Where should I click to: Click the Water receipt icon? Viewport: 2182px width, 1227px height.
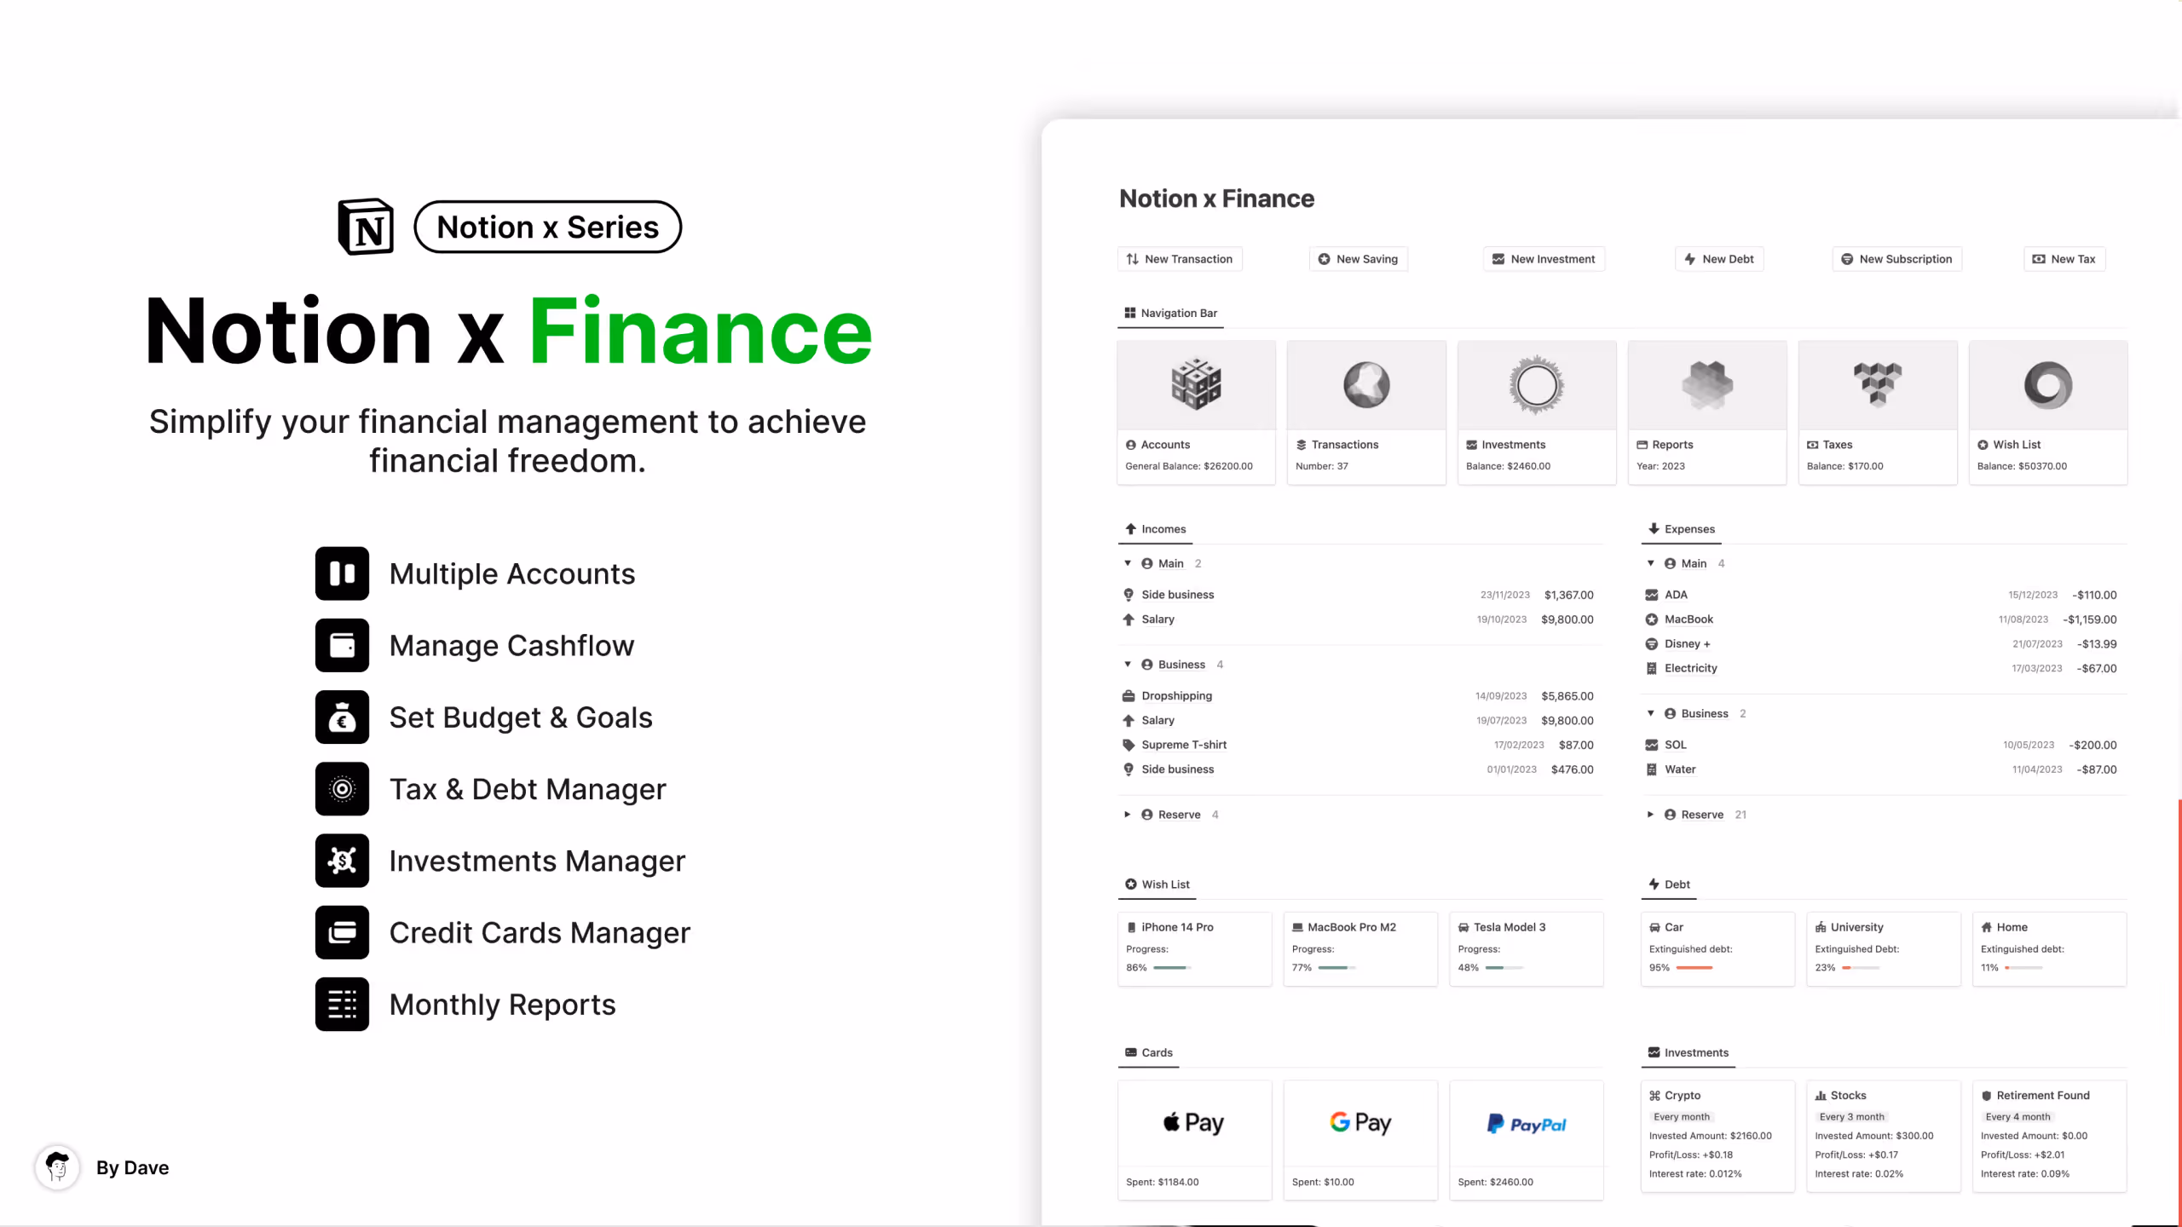click(x=1652, y=769)
